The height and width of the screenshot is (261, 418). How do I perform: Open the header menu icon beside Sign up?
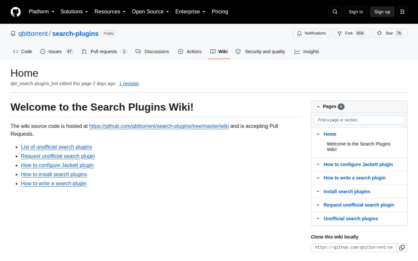click(x=402, y=12)
